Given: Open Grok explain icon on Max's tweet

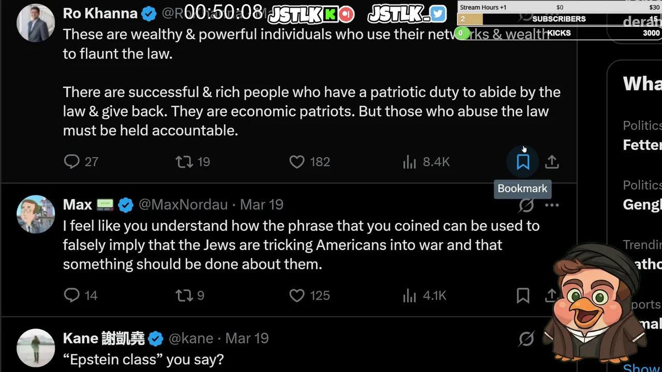Looking at the screenshot, I should pyautogui.click(x=526, y=205).
